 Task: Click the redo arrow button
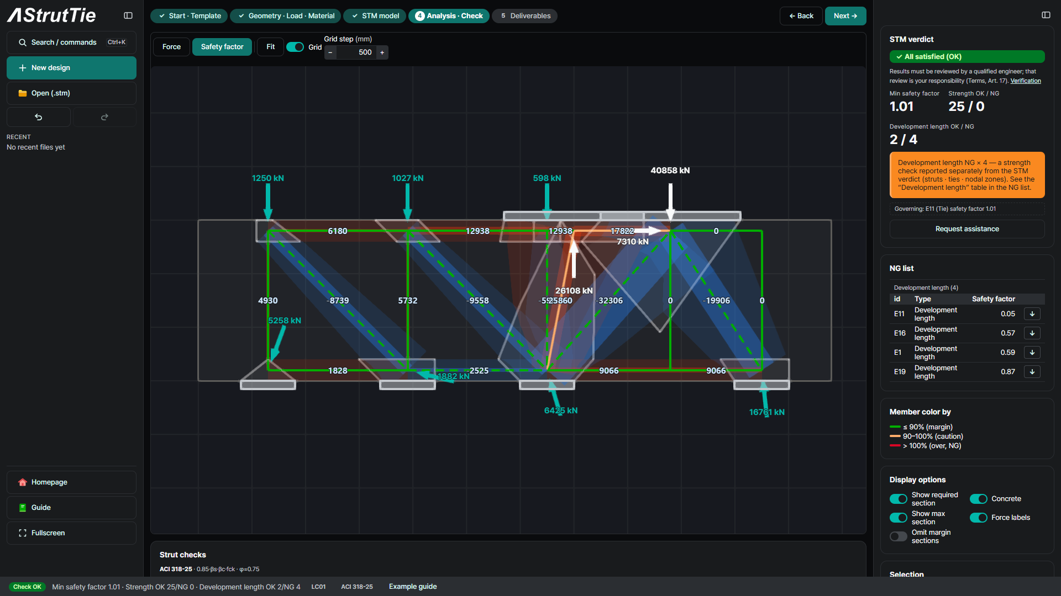[x=104, y=117]
